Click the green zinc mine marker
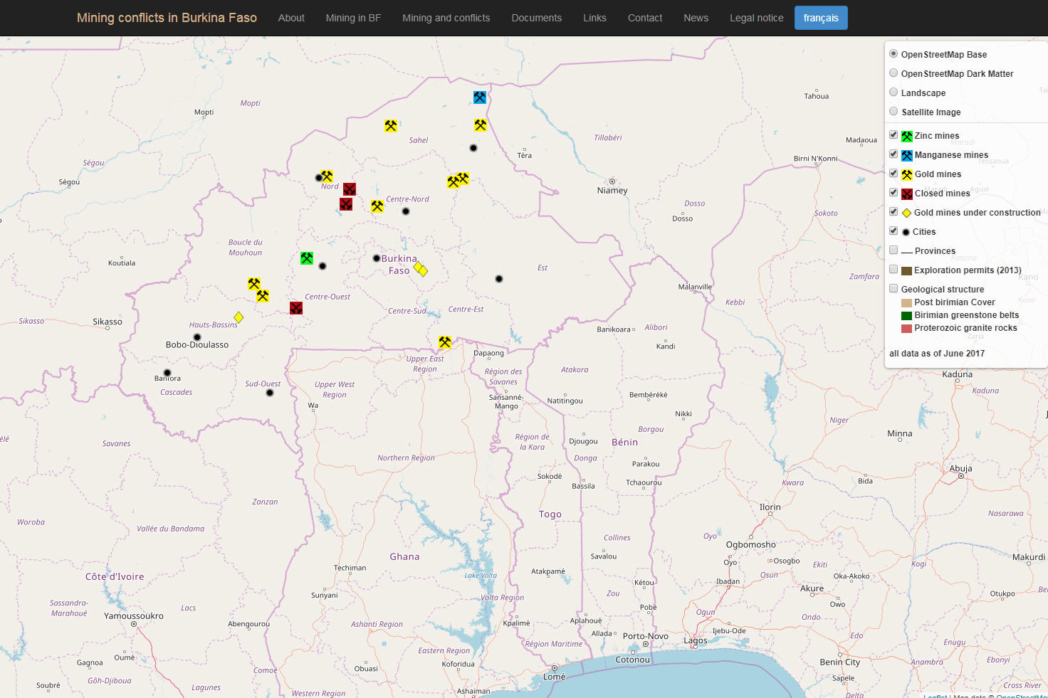1048x698 pixels. [307, 258]
